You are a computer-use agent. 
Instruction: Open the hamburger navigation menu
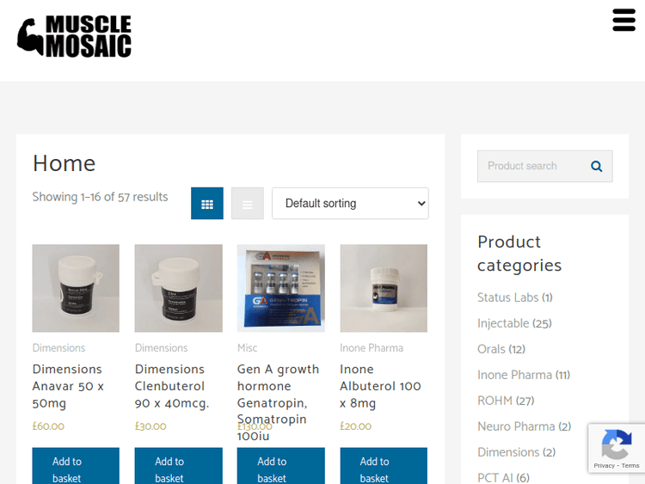coord(623,20)
